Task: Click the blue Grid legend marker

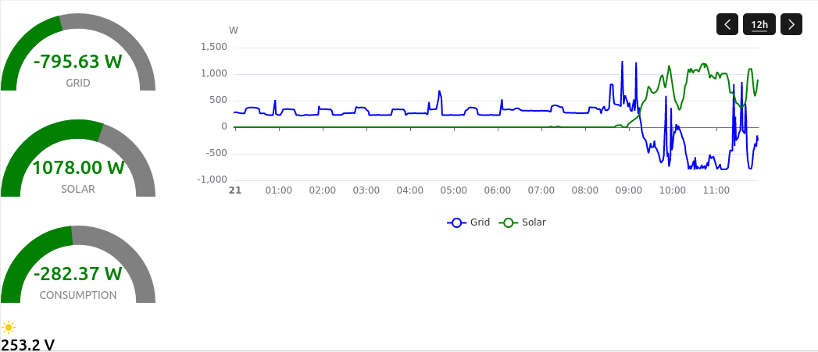Action: coord(457,222)
